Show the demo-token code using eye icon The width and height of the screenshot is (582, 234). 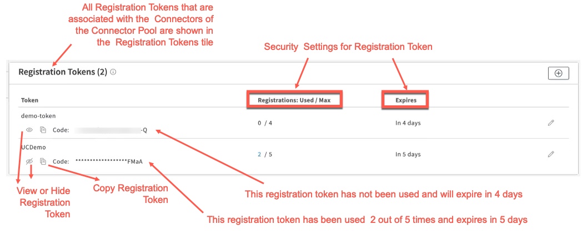coord(29,130)
